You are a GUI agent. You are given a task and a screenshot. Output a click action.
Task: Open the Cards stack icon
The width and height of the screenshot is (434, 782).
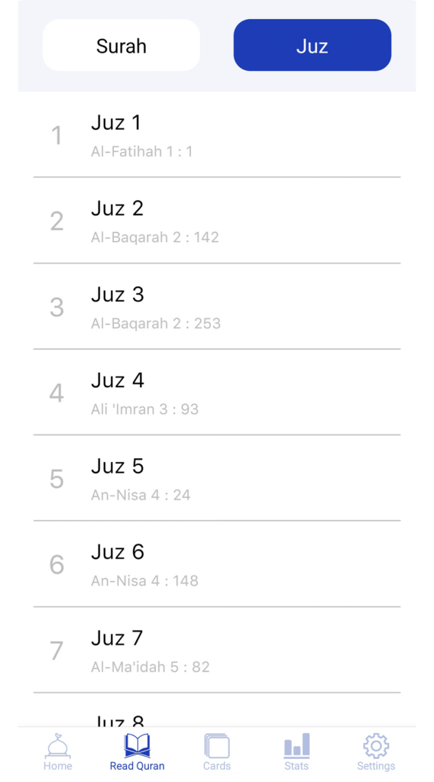(x=217, y=746)
